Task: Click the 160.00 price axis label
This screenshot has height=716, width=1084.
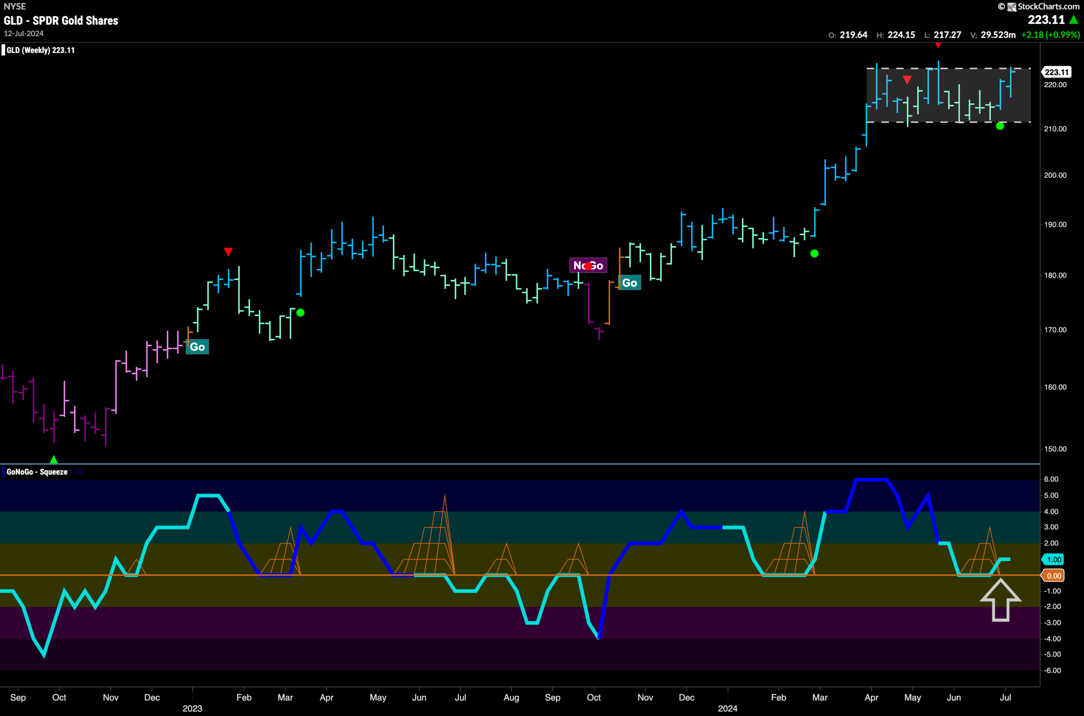Action: (x=1055, y=387)
